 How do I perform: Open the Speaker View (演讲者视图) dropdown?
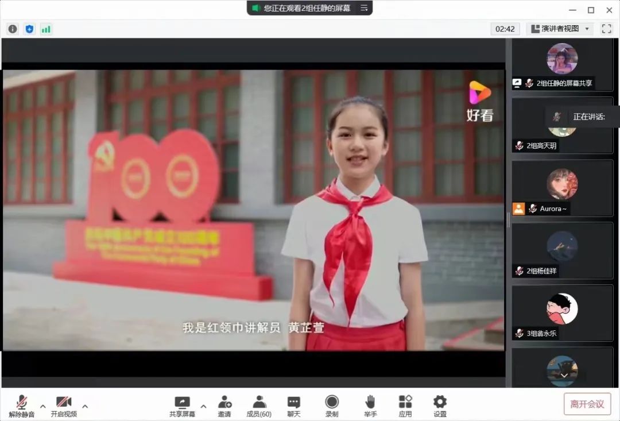(560, 29)
